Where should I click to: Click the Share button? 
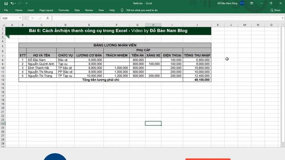click(x=275, y=10)
